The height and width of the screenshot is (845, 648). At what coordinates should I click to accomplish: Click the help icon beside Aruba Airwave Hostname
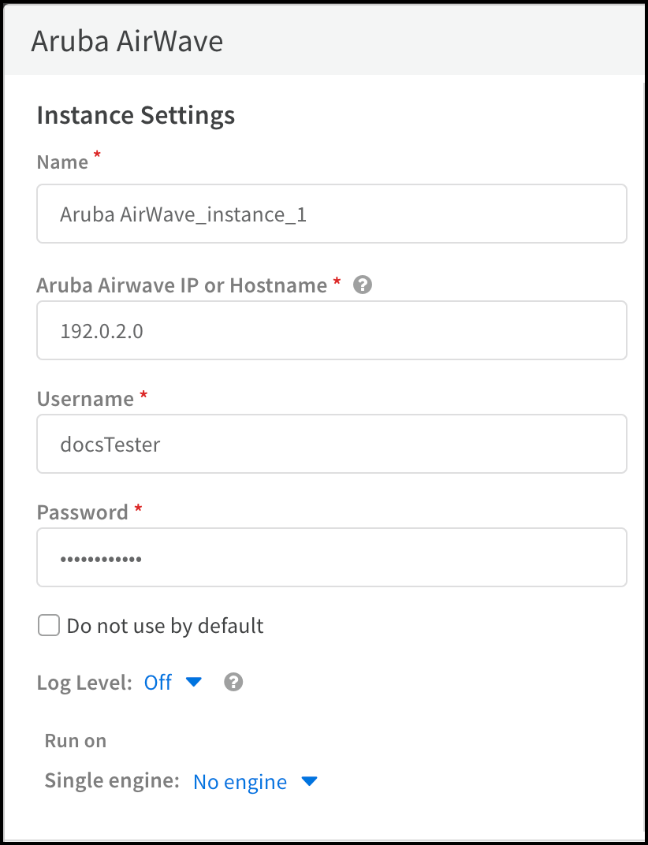363,285
